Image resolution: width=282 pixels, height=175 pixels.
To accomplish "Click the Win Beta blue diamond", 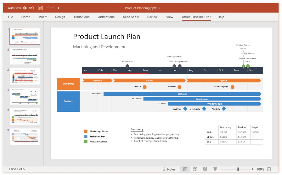I will point(224,109).
